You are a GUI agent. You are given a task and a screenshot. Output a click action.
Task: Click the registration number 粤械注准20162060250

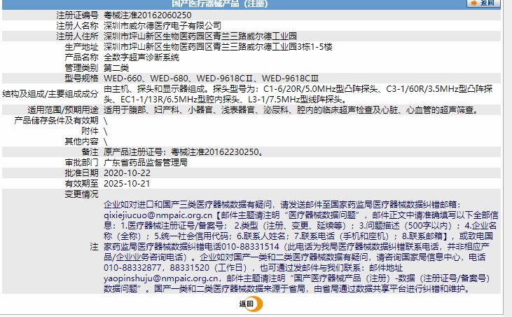click(x=148, y=15)
